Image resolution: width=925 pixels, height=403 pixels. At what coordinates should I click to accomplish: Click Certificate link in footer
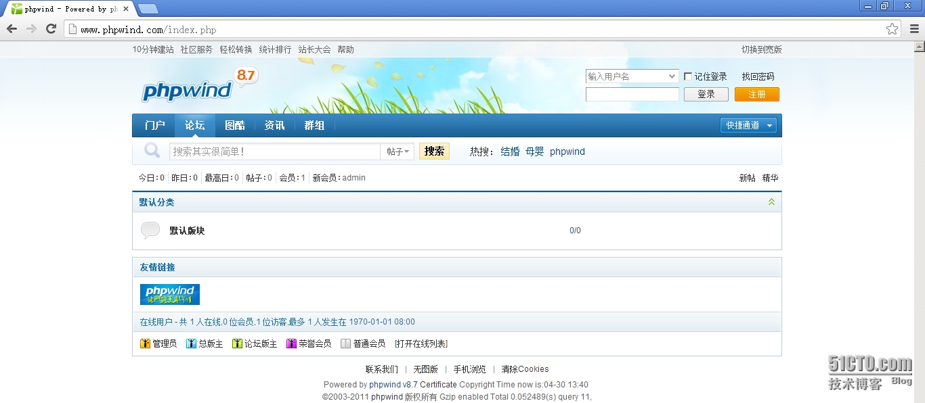(438, 385)
